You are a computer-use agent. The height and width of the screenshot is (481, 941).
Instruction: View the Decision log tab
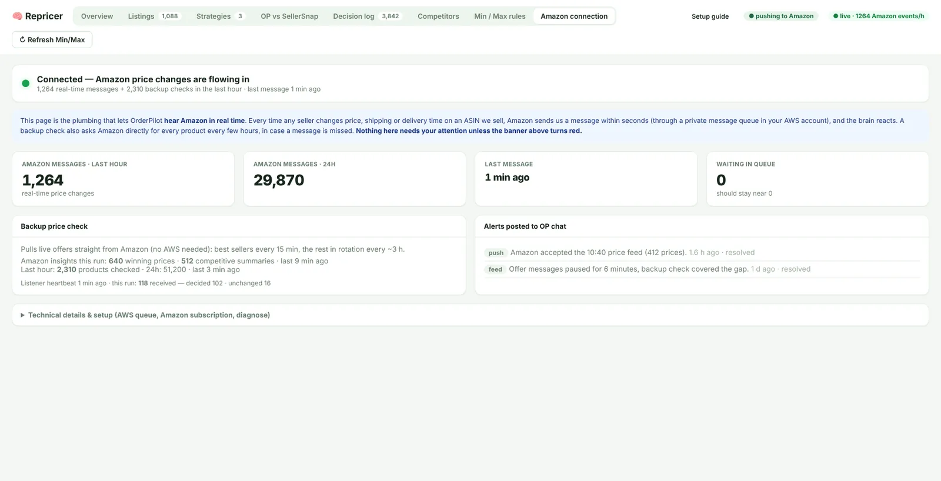pyautogui.click(x=367, y=16)
